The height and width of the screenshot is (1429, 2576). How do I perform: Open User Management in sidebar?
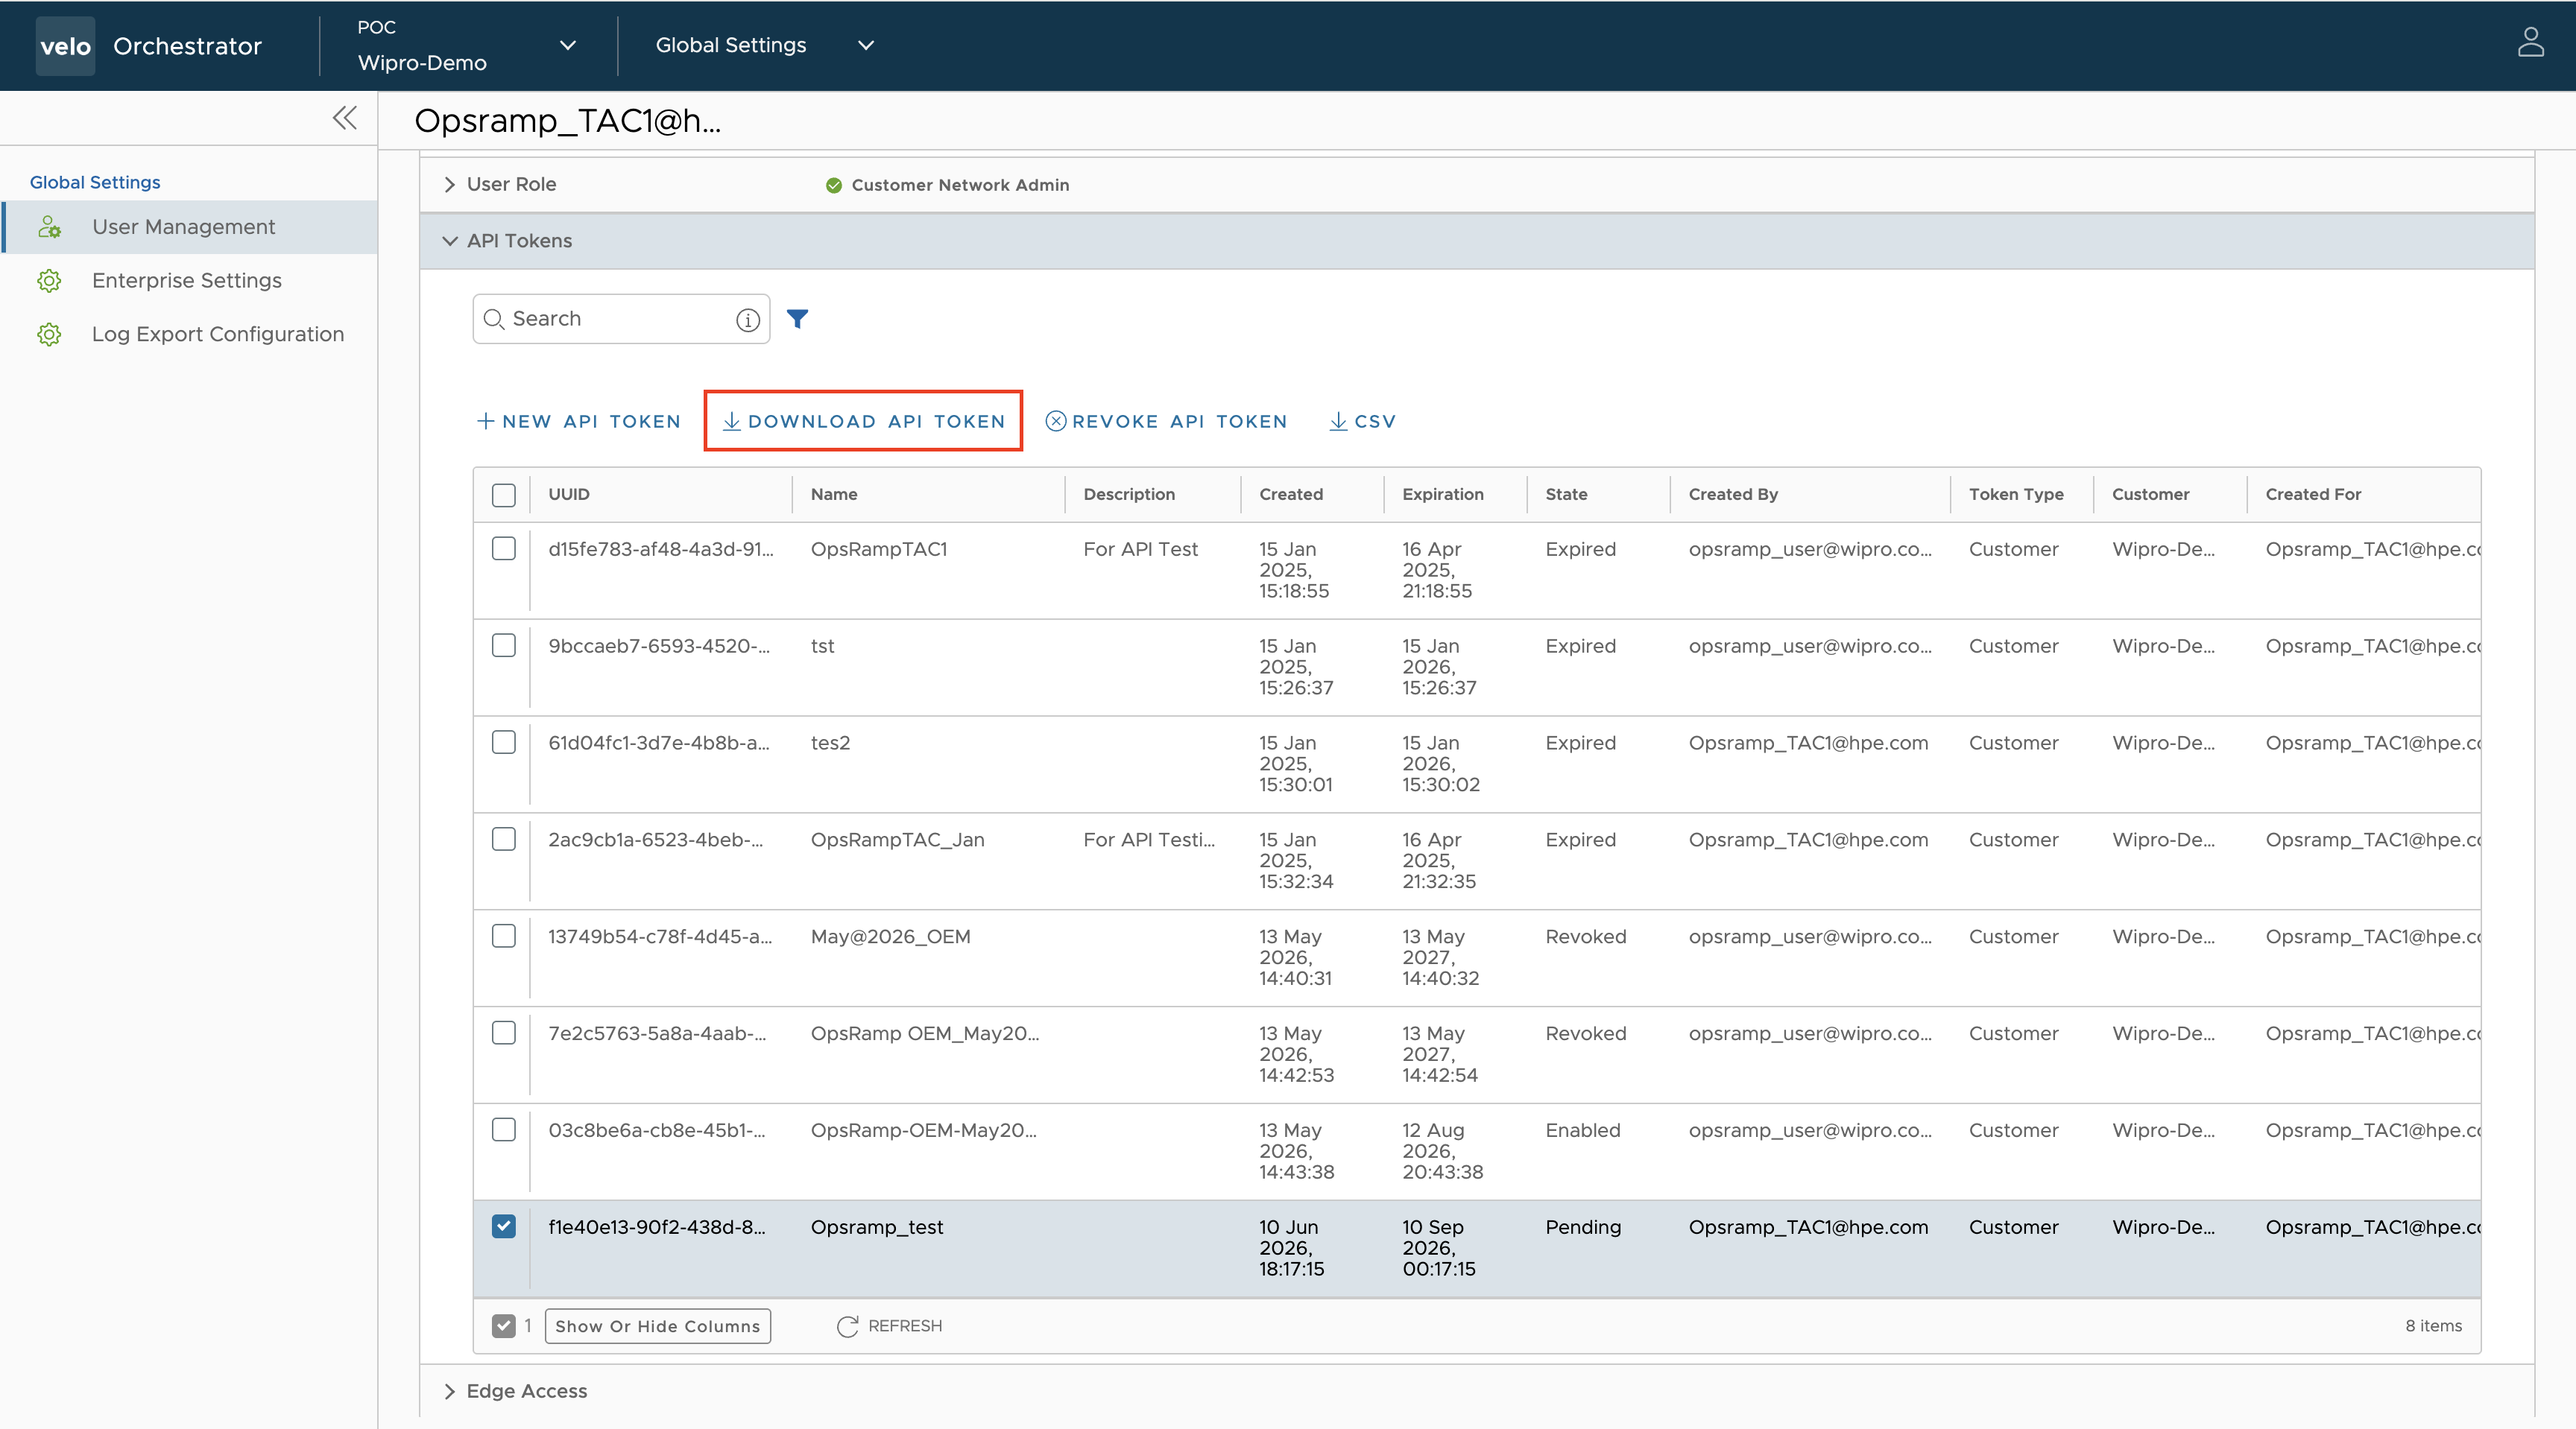pyautogui.click(x=190, y=226)
